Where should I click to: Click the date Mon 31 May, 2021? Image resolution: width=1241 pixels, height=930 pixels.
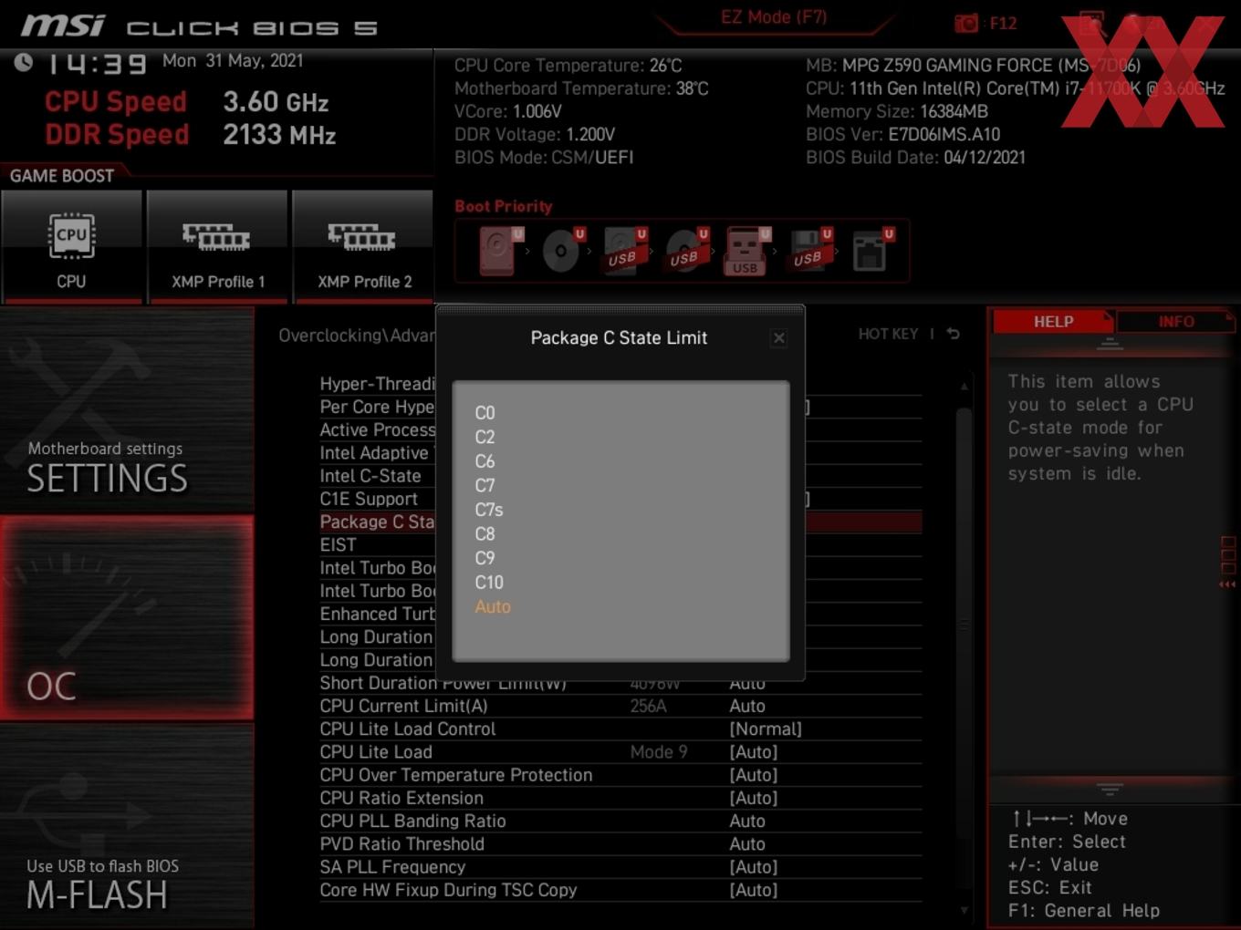(233, 60)
